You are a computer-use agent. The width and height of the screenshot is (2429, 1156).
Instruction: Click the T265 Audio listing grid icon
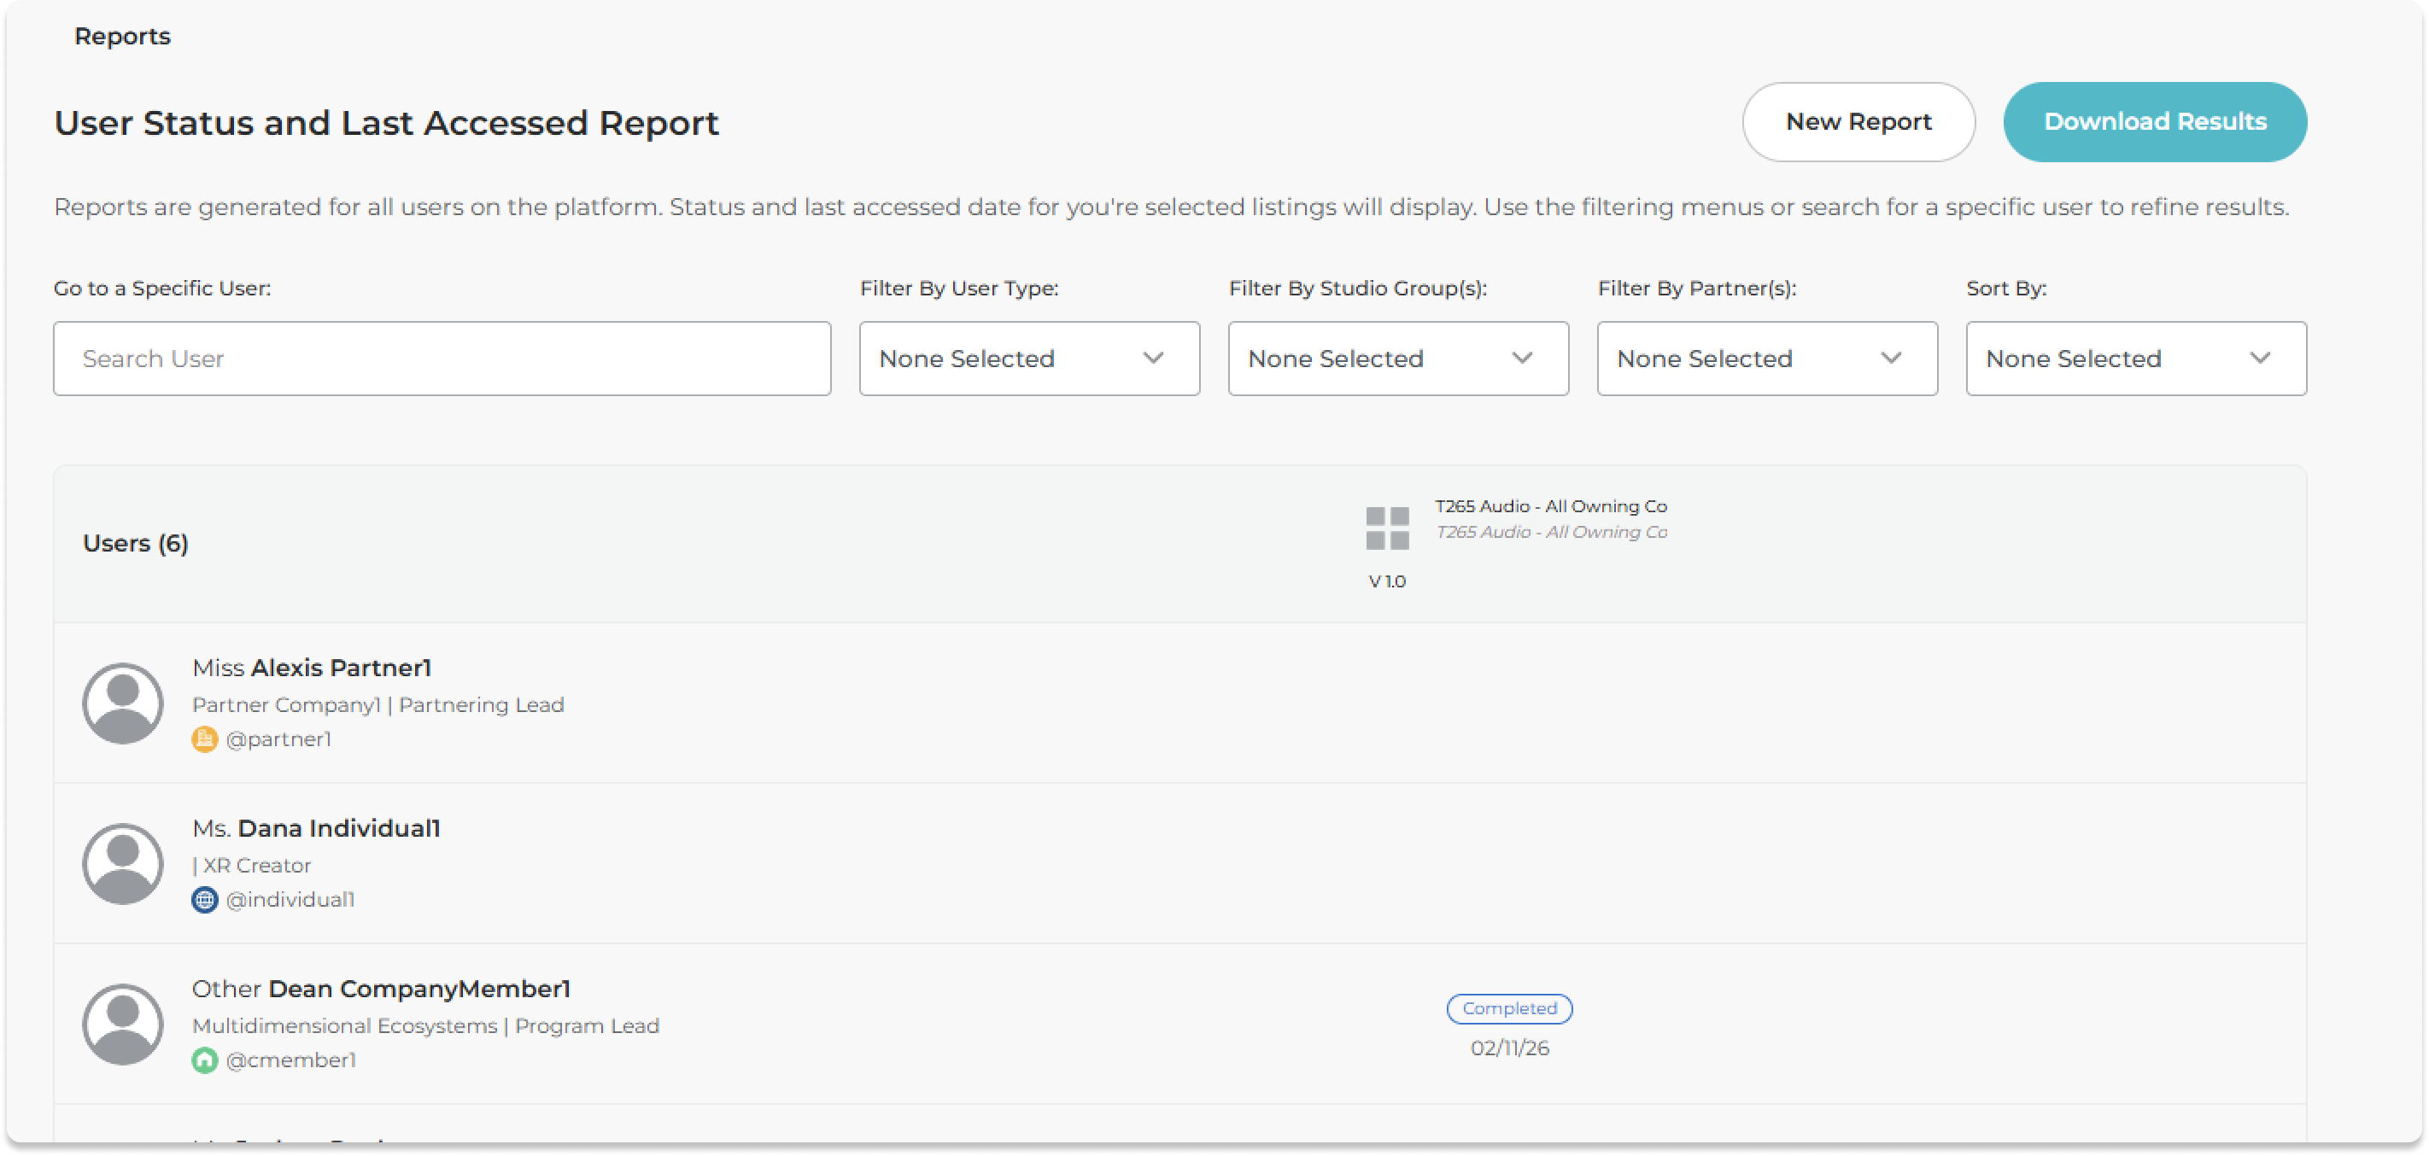pos(1387,528)
